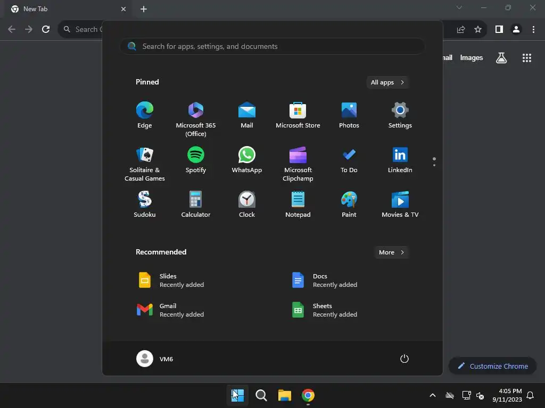Launch the Photos app

pos(349,115)
